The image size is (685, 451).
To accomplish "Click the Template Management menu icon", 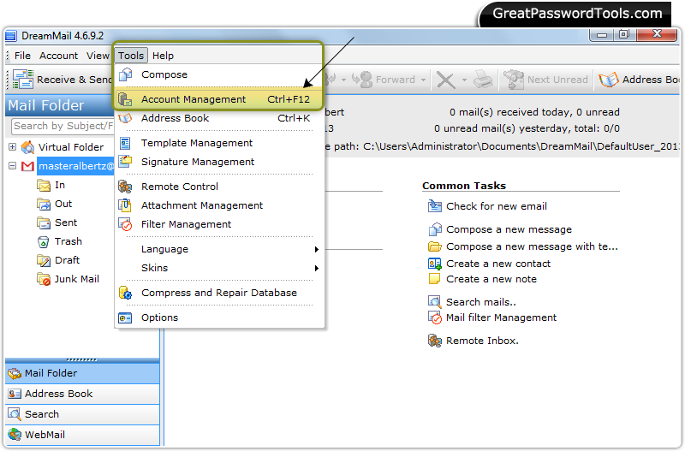I will (125, 143).
